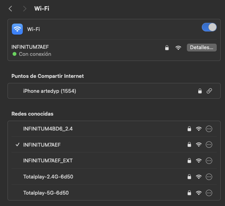Click signal icon for Totalplay-2.4G-6d50
The width and height of the screenshot is (225, 206).
pos(199,177)
